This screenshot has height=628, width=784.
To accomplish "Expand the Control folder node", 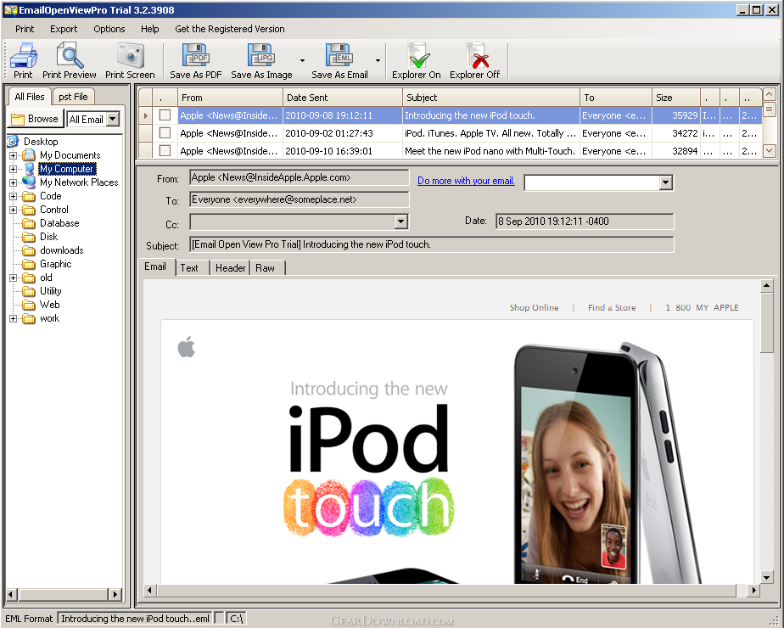I will (x=13, y=210).
